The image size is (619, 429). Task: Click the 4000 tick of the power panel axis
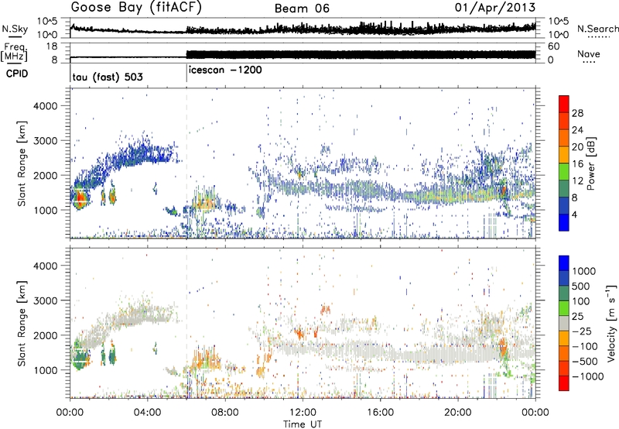tap(46, 106)
